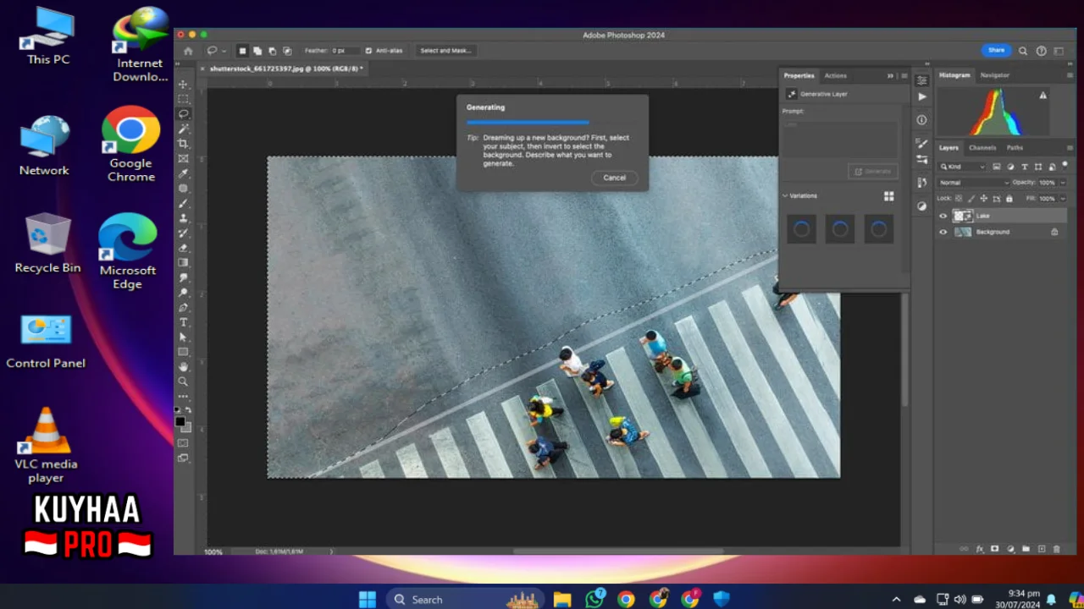Open the Histogram panel menu
Viewport: 1084px width, 609px height.
coord(1071,75)
